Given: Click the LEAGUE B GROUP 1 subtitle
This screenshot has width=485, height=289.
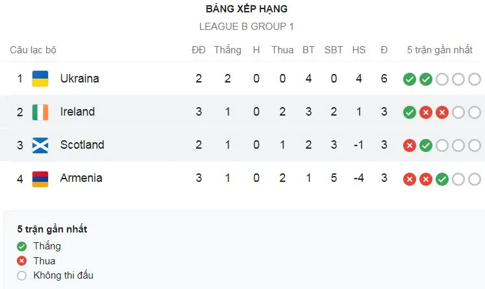Looking at the screenshot, I should [246, 27].
